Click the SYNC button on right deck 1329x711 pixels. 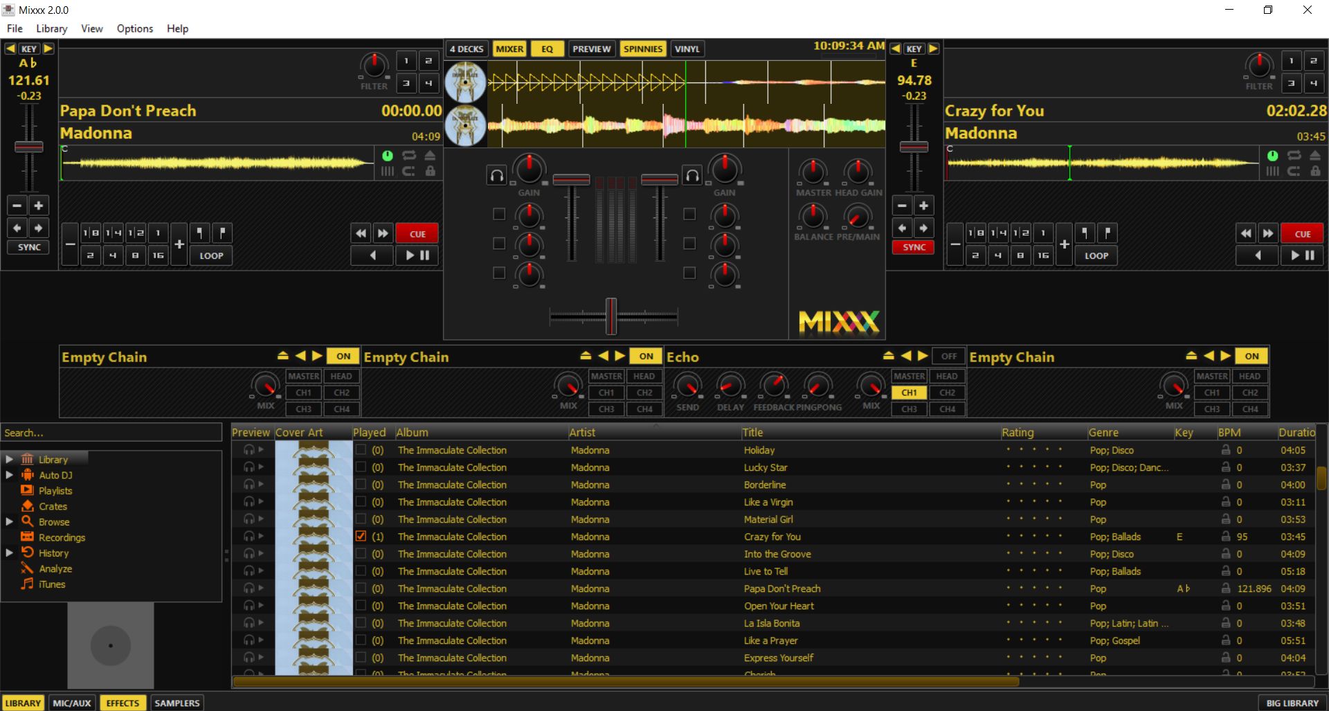(914, 247)
